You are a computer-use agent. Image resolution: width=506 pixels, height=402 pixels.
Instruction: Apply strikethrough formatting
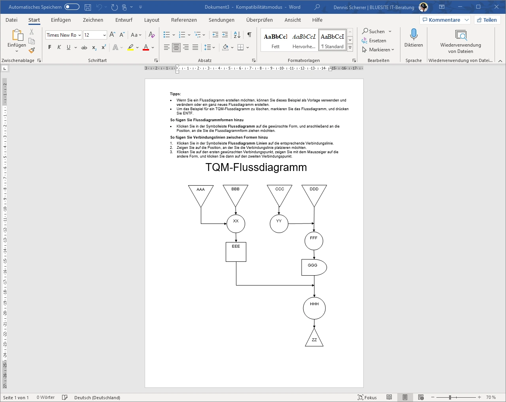pyautogui.click(x=84, y=47)
